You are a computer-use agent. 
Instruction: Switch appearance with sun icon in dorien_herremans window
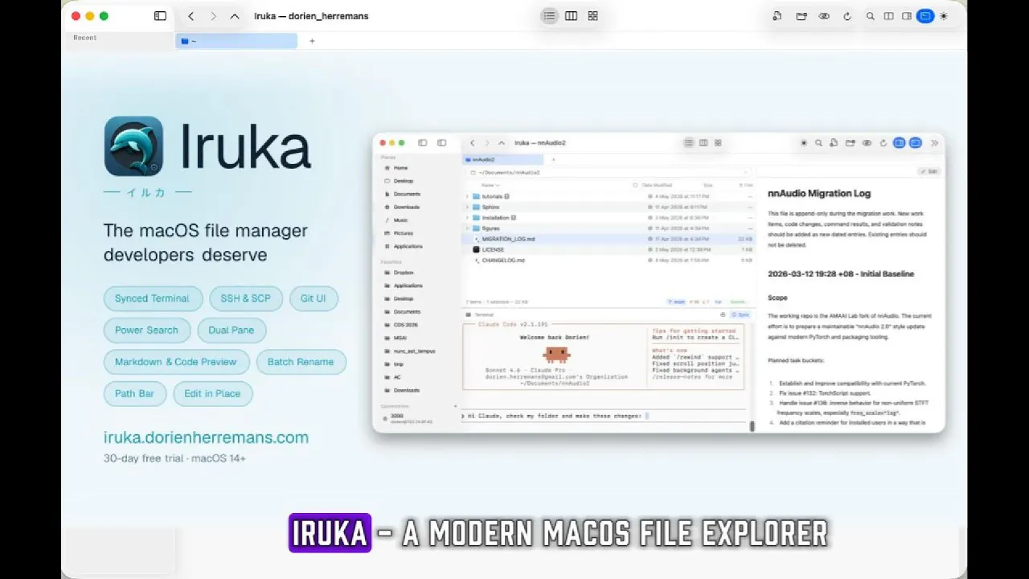coord(944,16)
